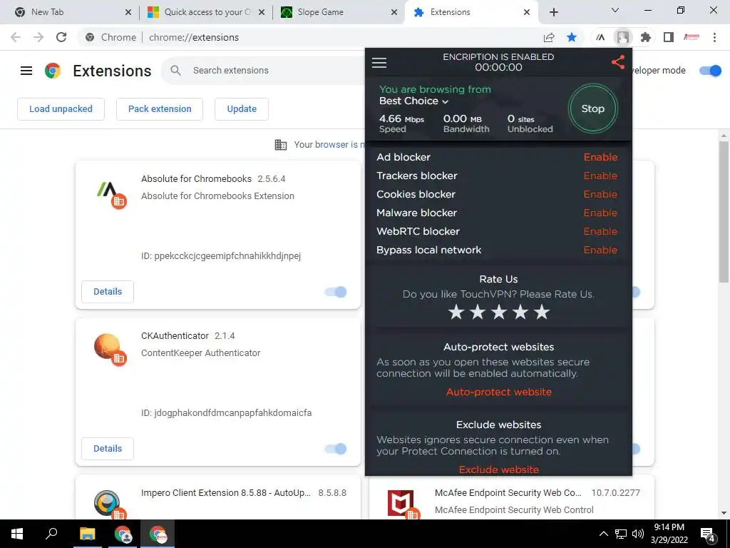The image size is (730, 548).
Task: Select the second rating star
Action: 478,312
